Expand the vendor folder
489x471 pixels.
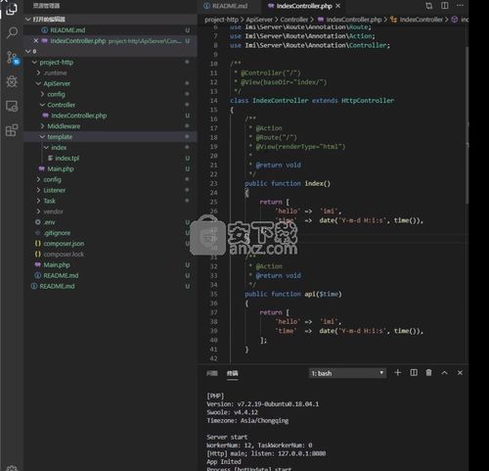tap(111, 212)
